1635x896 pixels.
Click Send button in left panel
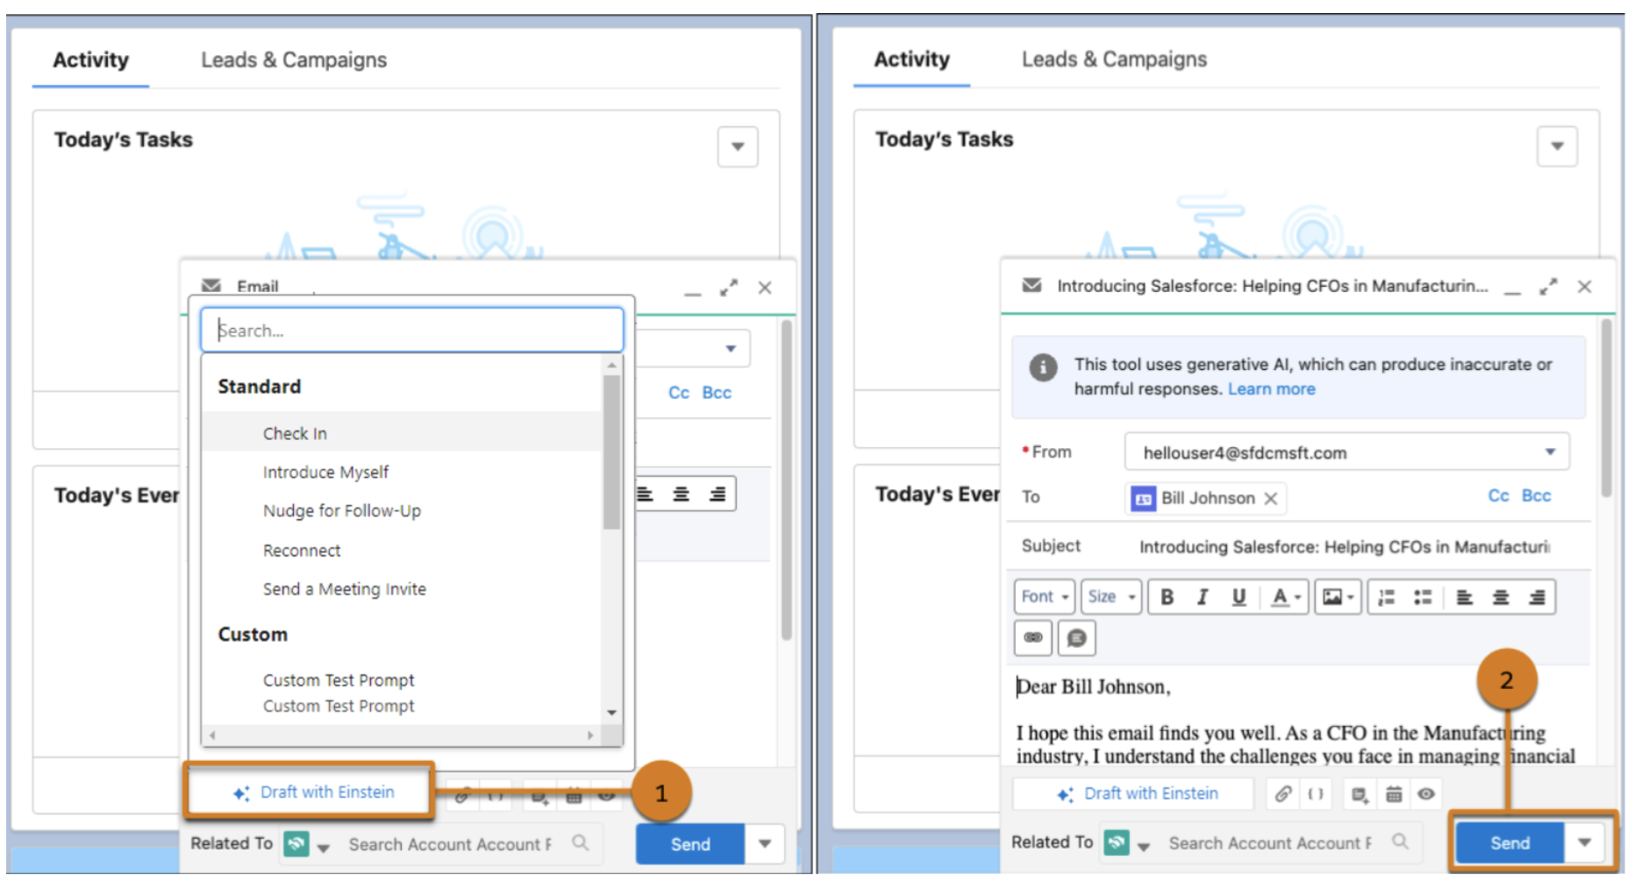[x=690, y=843]
